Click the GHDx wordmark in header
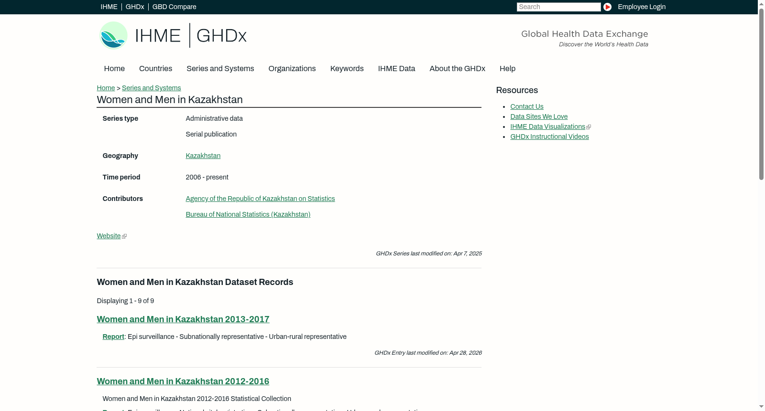Image resolution: width=765 pixels, height=411 pixels. (x=221, y=35)
